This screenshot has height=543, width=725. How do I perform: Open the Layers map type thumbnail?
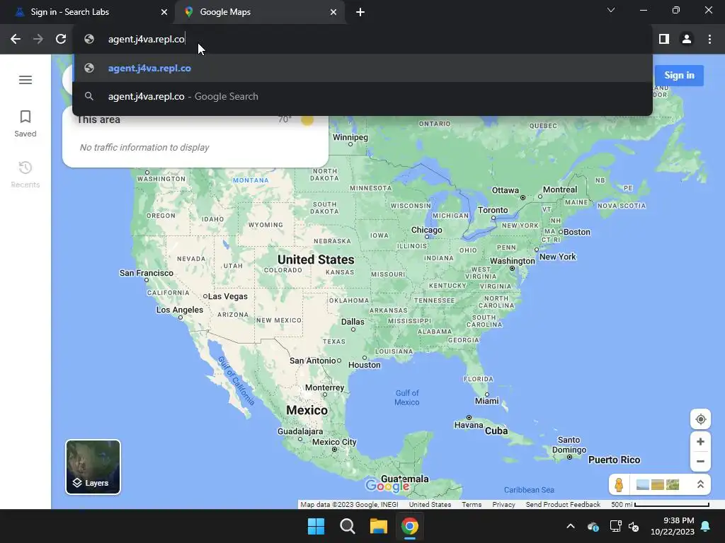[93, 467]
